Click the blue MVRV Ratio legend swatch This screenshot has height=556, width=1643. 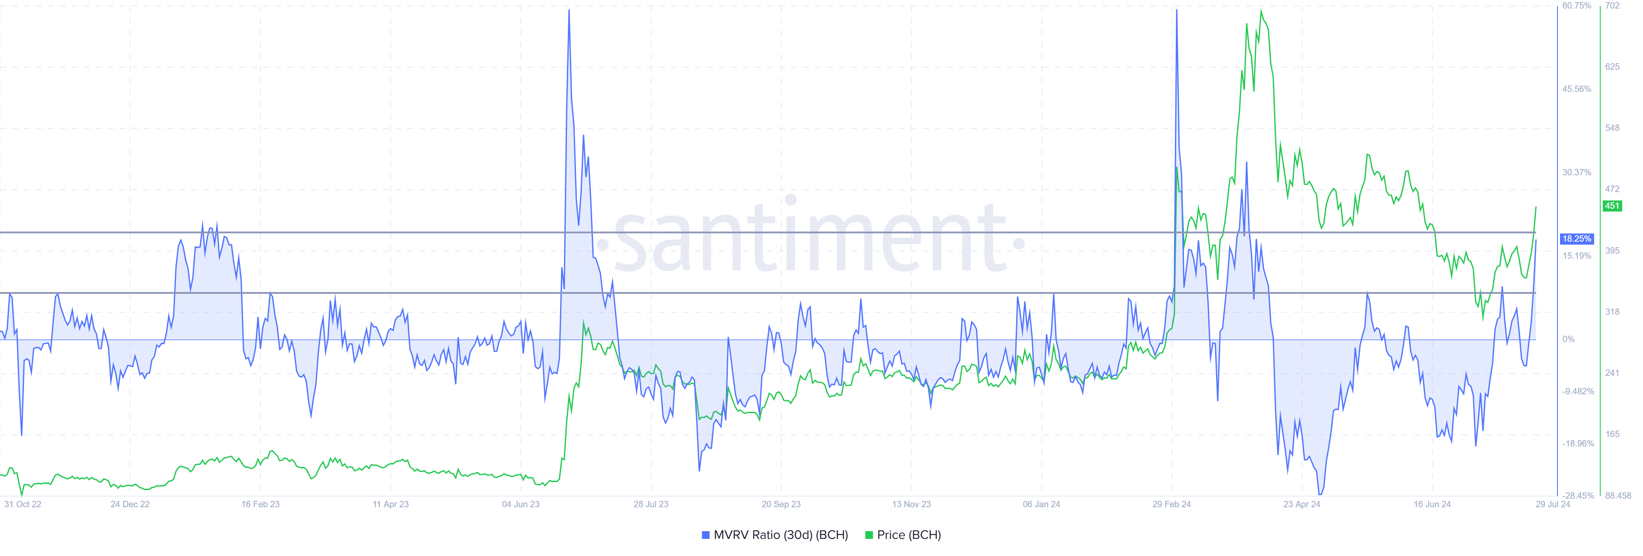coord(706,535)
